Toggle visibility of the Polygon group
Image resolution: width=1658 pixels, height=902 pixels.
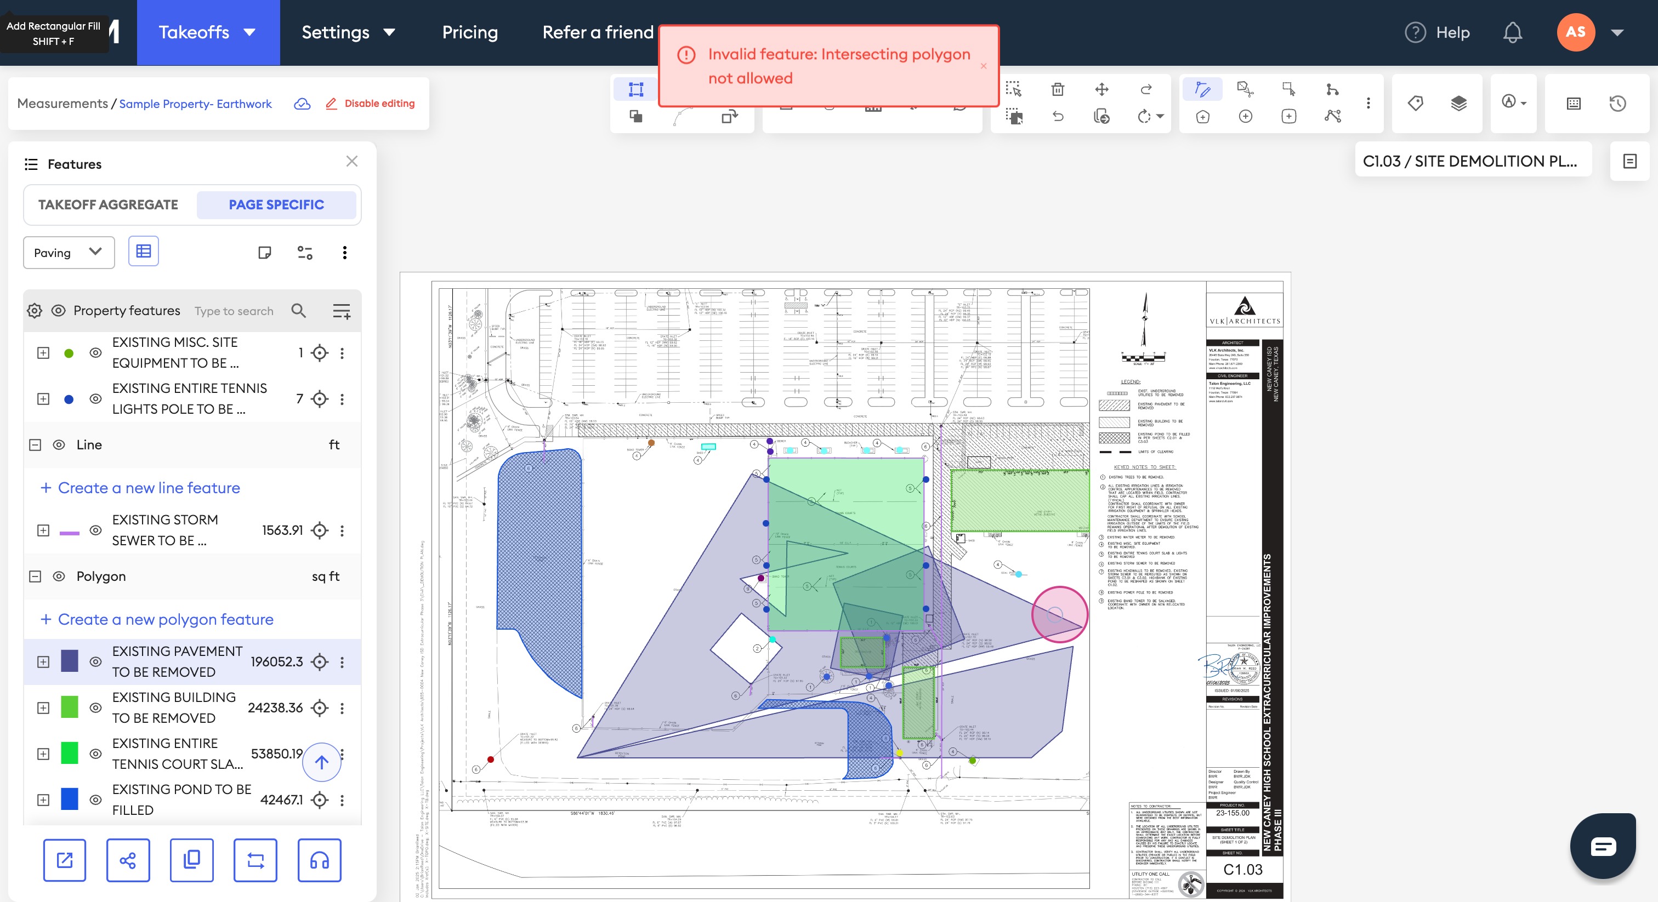(x=59, y=576)
